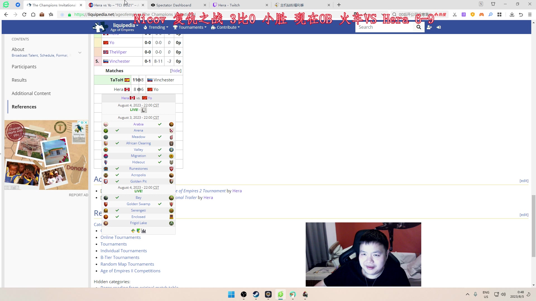Image resolution: width=536 pixels, height=301 pixels.
Task: Open Age of Empires II Competitions link
Action: tap(130, 271)
